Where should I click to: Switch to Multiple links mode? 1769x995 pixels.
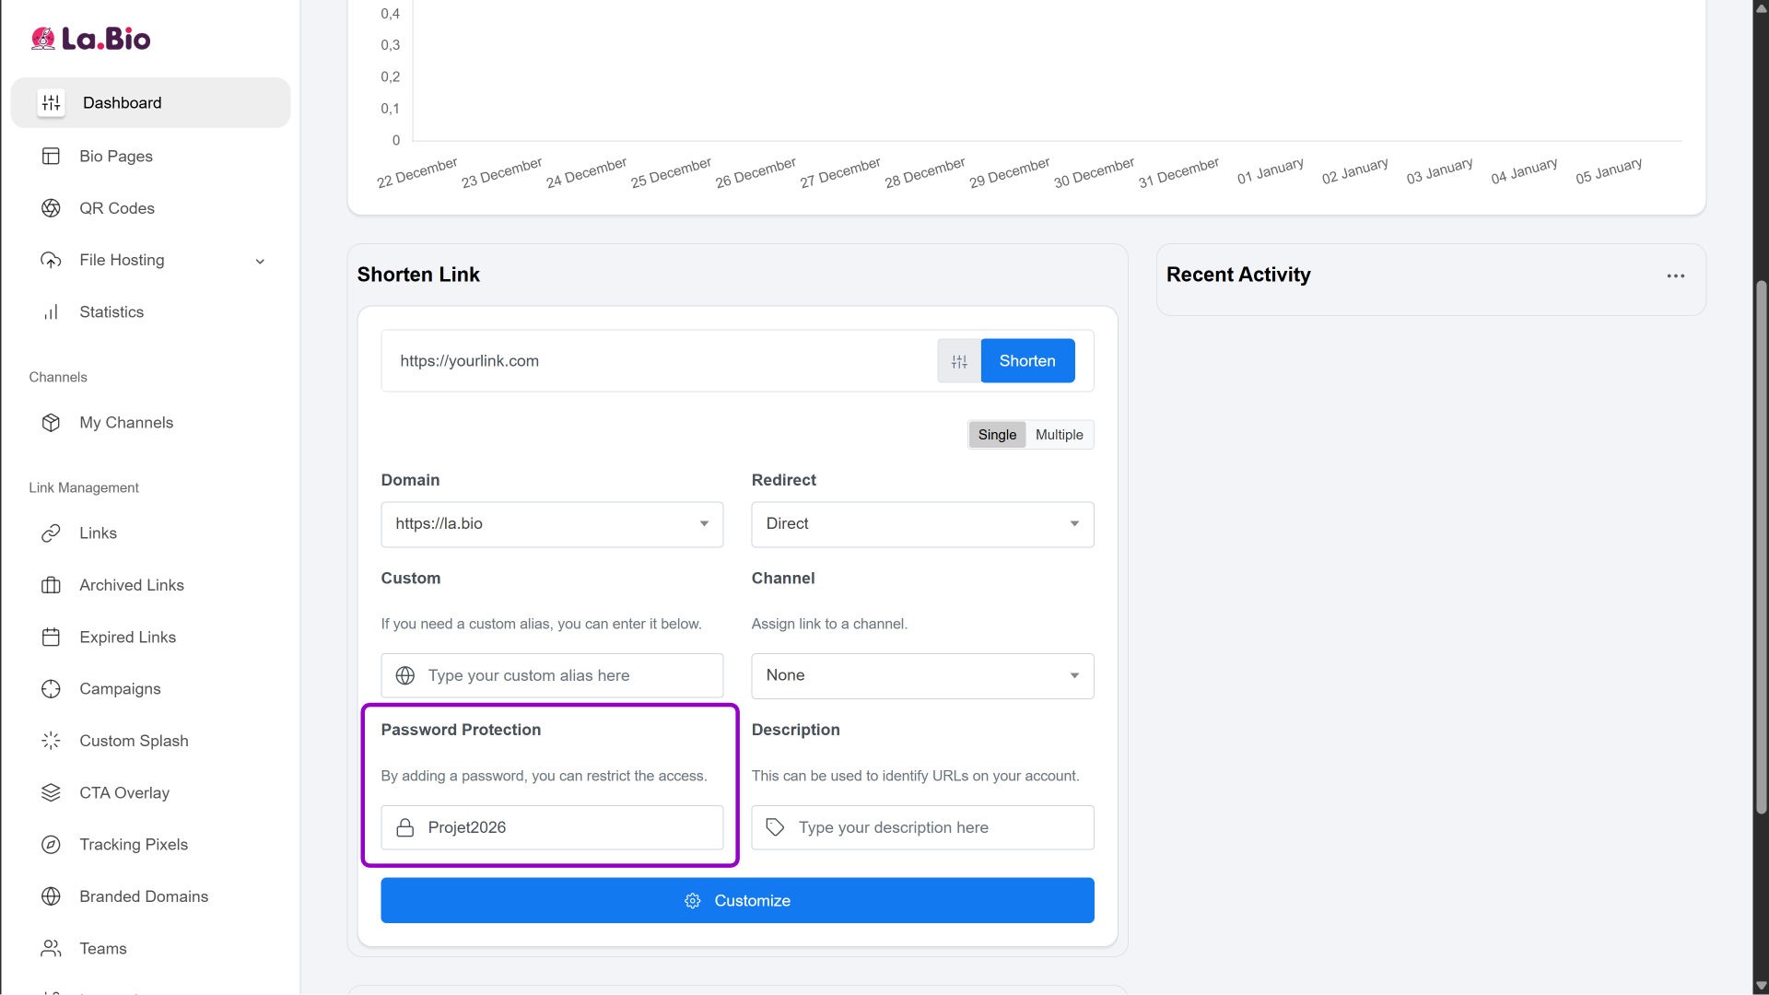point(1059,435)
